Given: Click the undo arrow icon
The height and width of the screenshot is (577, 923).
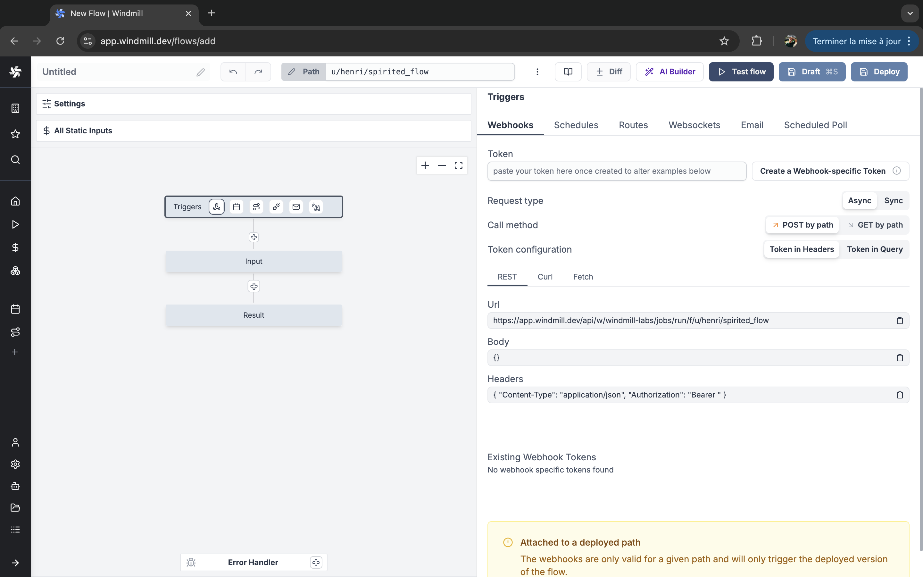Looking at the screenshot, I should point(233,72).
